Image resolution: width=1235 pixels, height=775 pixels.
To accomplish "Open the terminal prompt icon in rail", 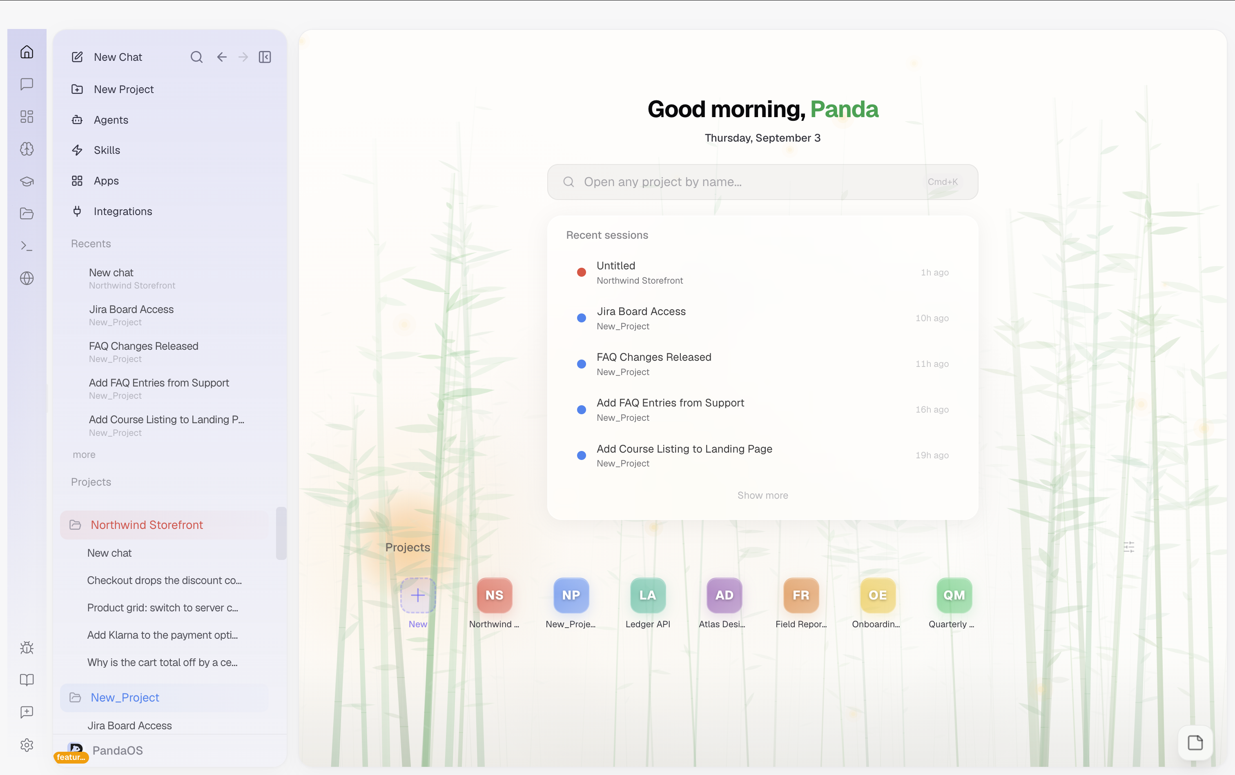I will [27, 246].
